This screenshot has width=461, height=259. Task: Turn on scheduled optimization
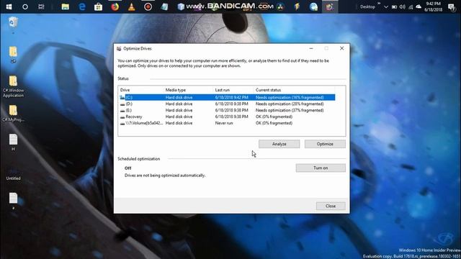click(x=321, y=168)
